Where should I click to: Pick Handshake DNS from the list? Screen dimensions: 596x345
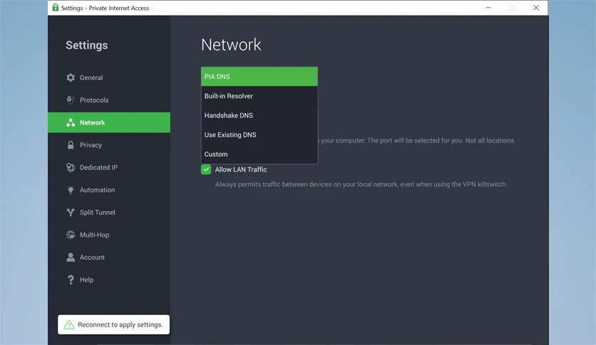coord(260,115)
